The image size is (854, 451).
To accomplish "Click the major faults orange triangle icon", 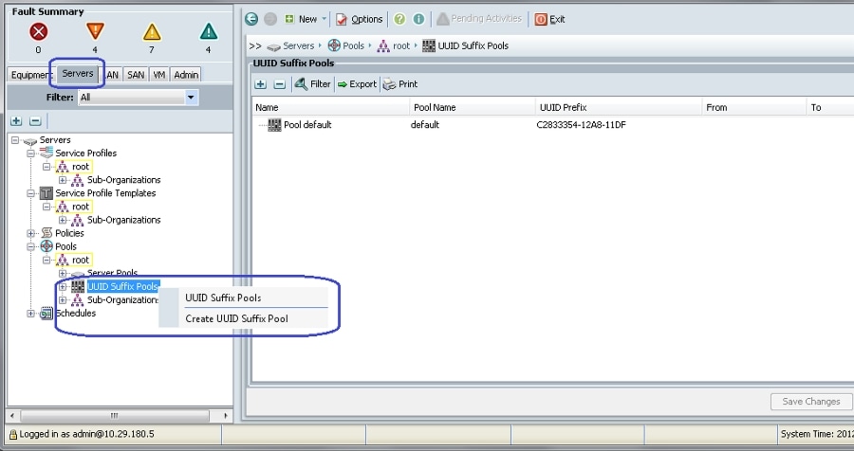I will [95, 31].
